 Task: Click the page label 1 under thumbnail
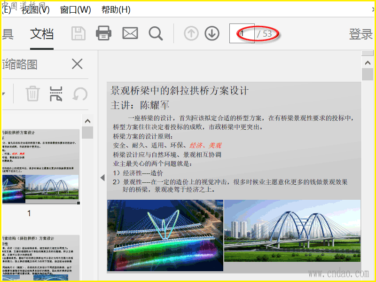pyautogui.click(x=29, y=213)
